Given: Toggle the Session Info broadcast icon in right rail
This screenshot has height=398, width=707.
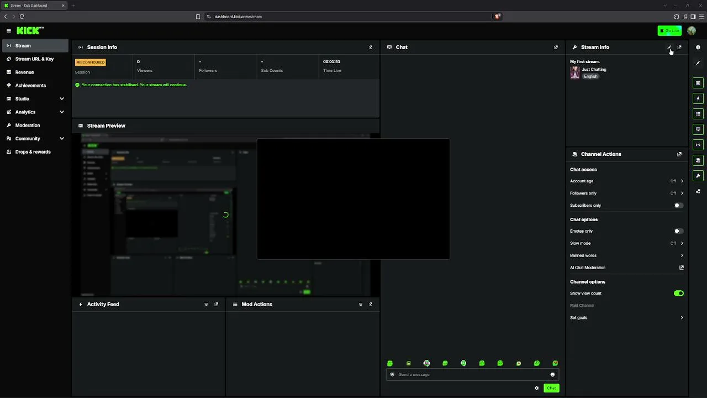Looking at the screenshot, I should tap(698, 145).
